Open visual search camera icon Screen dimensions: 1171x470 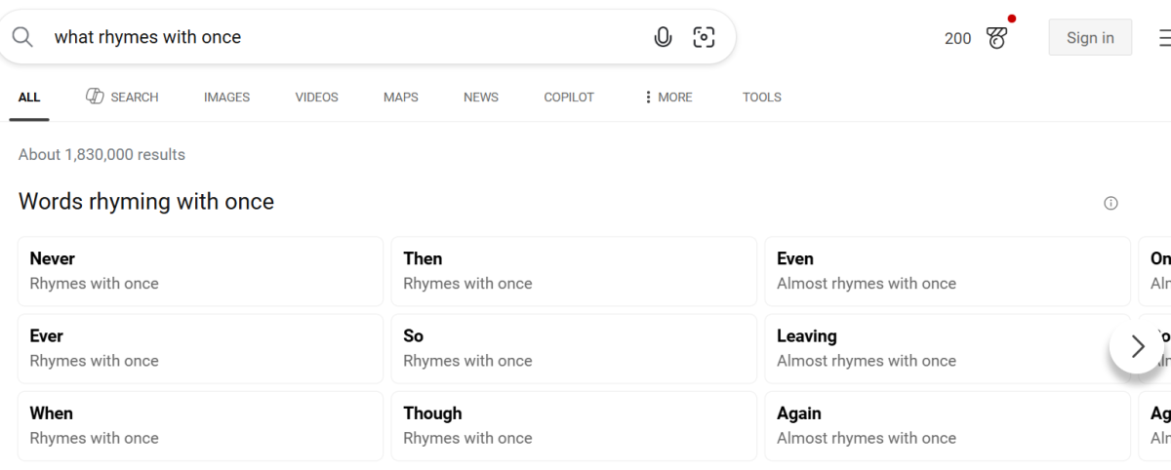[704, 37]
